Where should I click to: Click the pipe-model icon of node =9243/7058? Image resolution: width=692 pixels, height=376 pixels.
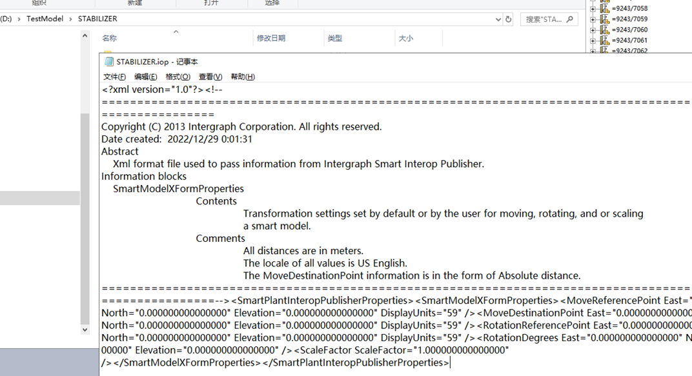605,8
